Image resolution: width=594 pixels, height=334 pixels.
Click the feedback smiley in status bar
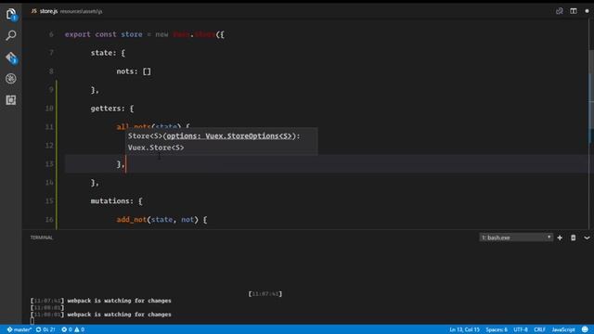point(585,329)
